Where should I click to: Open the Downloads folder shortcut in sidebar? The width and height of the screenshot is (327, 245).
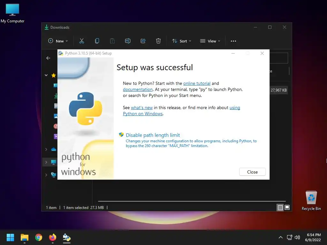(x=56, y=96)
